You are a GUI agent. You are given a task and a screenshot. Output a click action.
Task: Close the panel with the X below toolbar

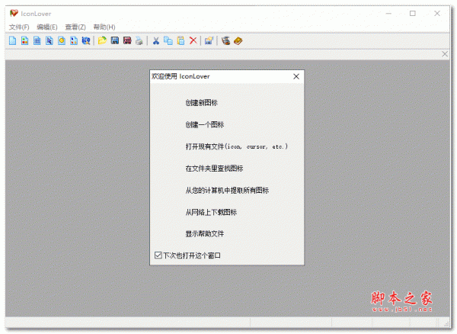tap(445, 54)
